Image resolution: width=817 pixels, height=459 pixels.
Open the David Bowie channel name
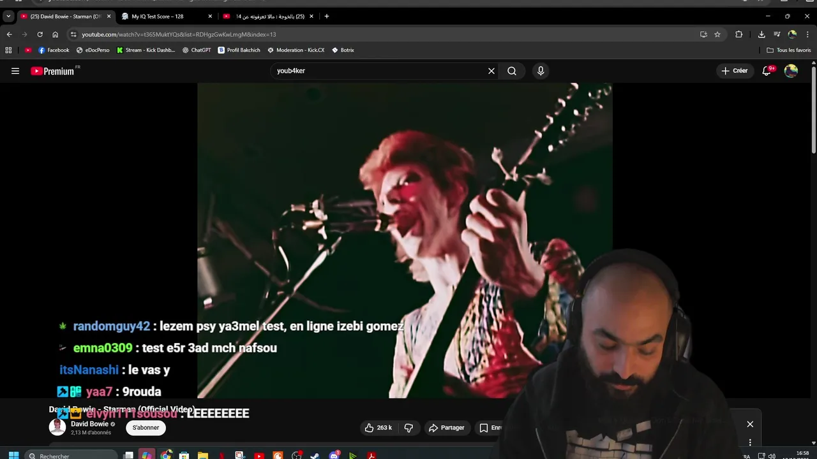89,424
